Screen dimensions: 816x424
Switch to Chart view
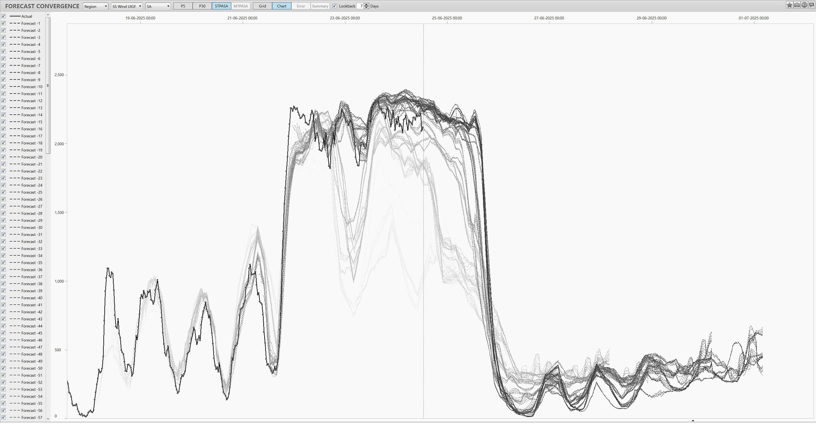coord(281,6)
